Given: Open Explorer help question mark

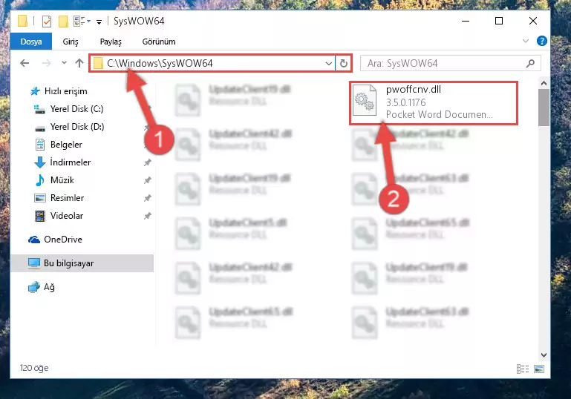Looking at the screenshot, I should click(x=541, y=41).
